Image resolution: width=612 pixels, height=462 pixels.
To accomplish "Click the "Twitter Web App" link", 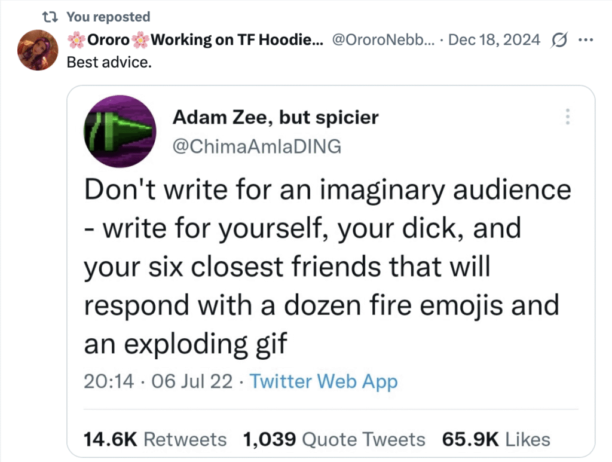I will 323,381.
